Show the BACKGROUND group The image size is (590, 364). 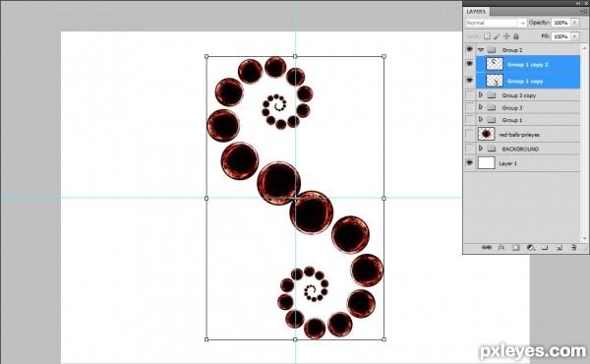point(470,149)
